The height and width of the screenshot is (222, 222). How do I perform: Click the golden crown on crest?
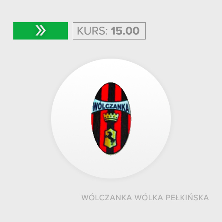click(111, 117)
